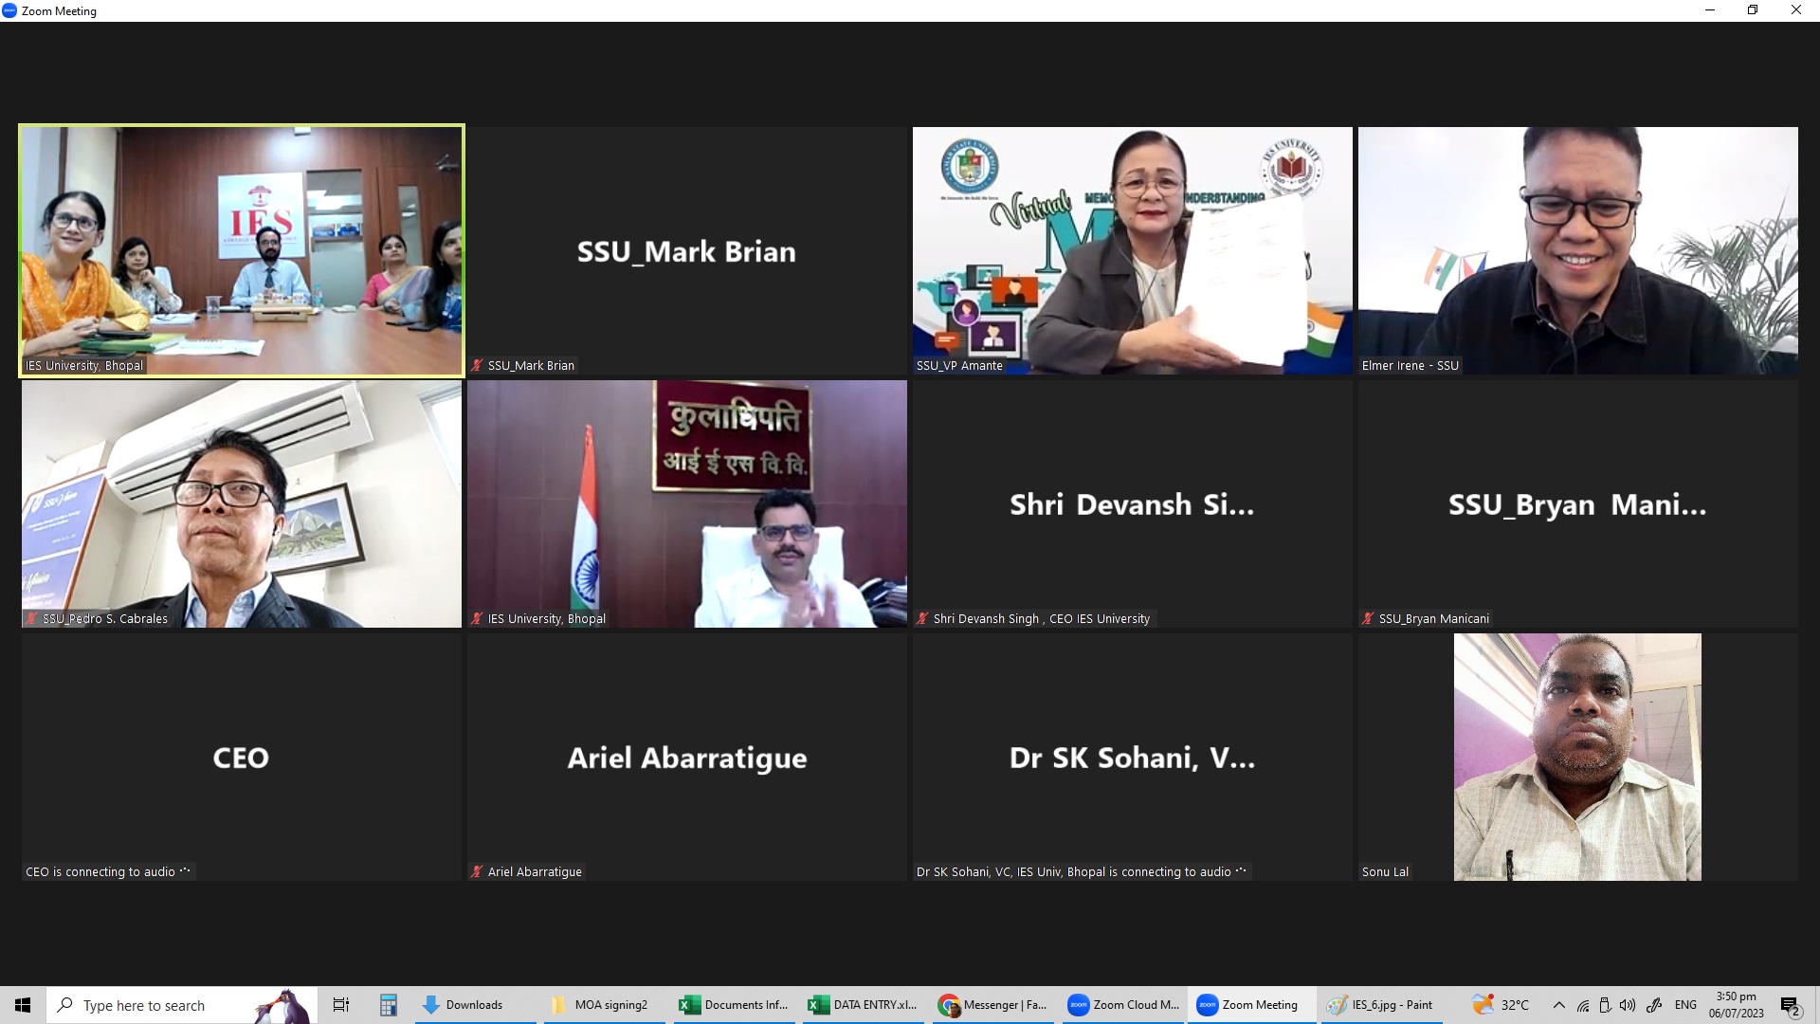Screen dimensions: 1820x1024
Task: Restore down the Zoom Meeting window
Action: pyautogui.click(x=1753, y=10)
